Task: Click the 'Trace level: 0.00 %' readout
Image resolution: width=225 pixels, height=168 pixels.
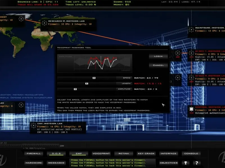Action: coord(81,4)
